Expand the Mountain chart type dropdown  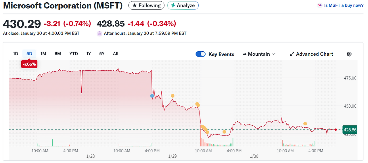[273, 54]
